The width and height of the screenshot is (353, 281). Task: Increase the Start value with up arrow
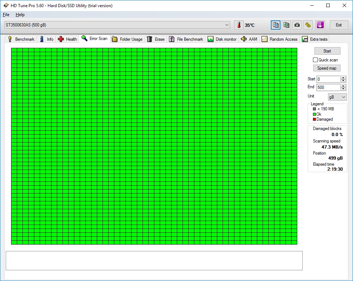pyautogui.click(x=343, y=78)
